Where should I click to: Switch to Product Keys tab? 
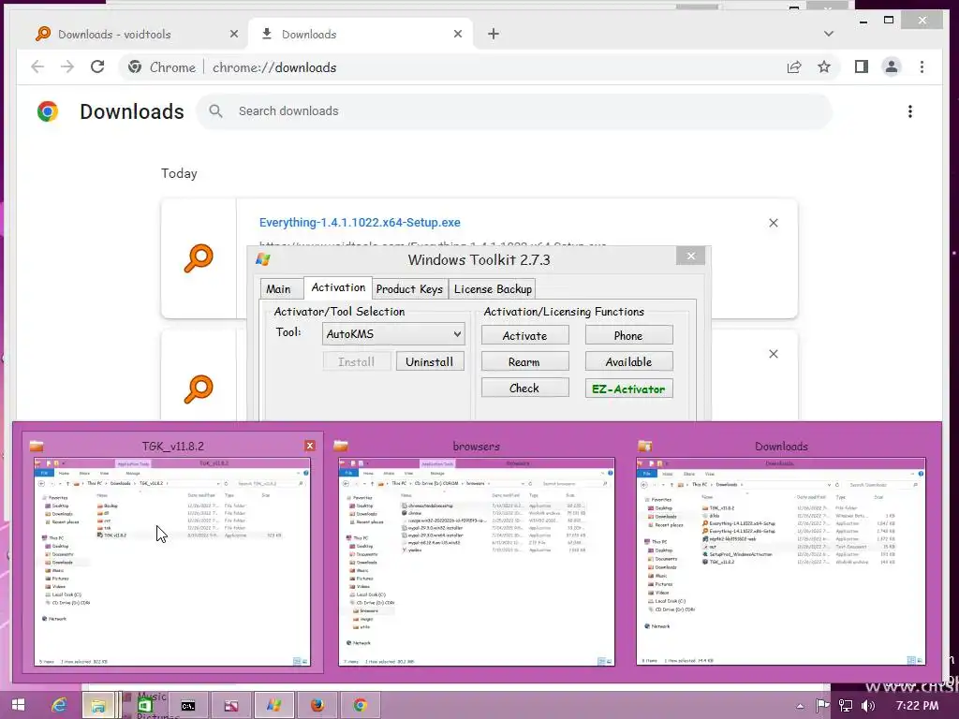click(x=409, y=289)
